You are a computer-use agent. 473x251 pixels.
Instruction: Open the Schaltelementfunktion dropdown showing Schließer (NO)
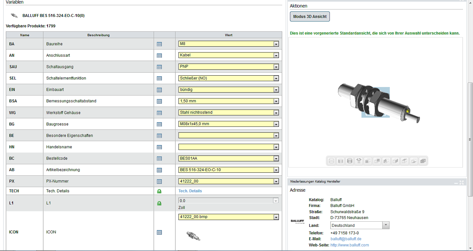point(229,78)
